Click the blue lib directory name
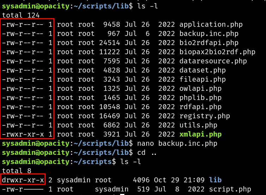This screenshot has width=266, height=195. [215, 180]
